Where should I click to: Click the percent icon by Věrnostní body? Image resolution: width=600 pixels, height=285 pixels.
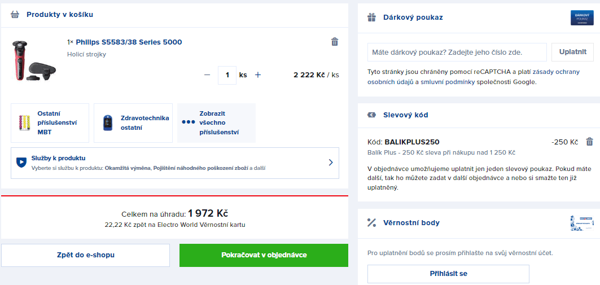pyautogui.click(x=371, y=223)
